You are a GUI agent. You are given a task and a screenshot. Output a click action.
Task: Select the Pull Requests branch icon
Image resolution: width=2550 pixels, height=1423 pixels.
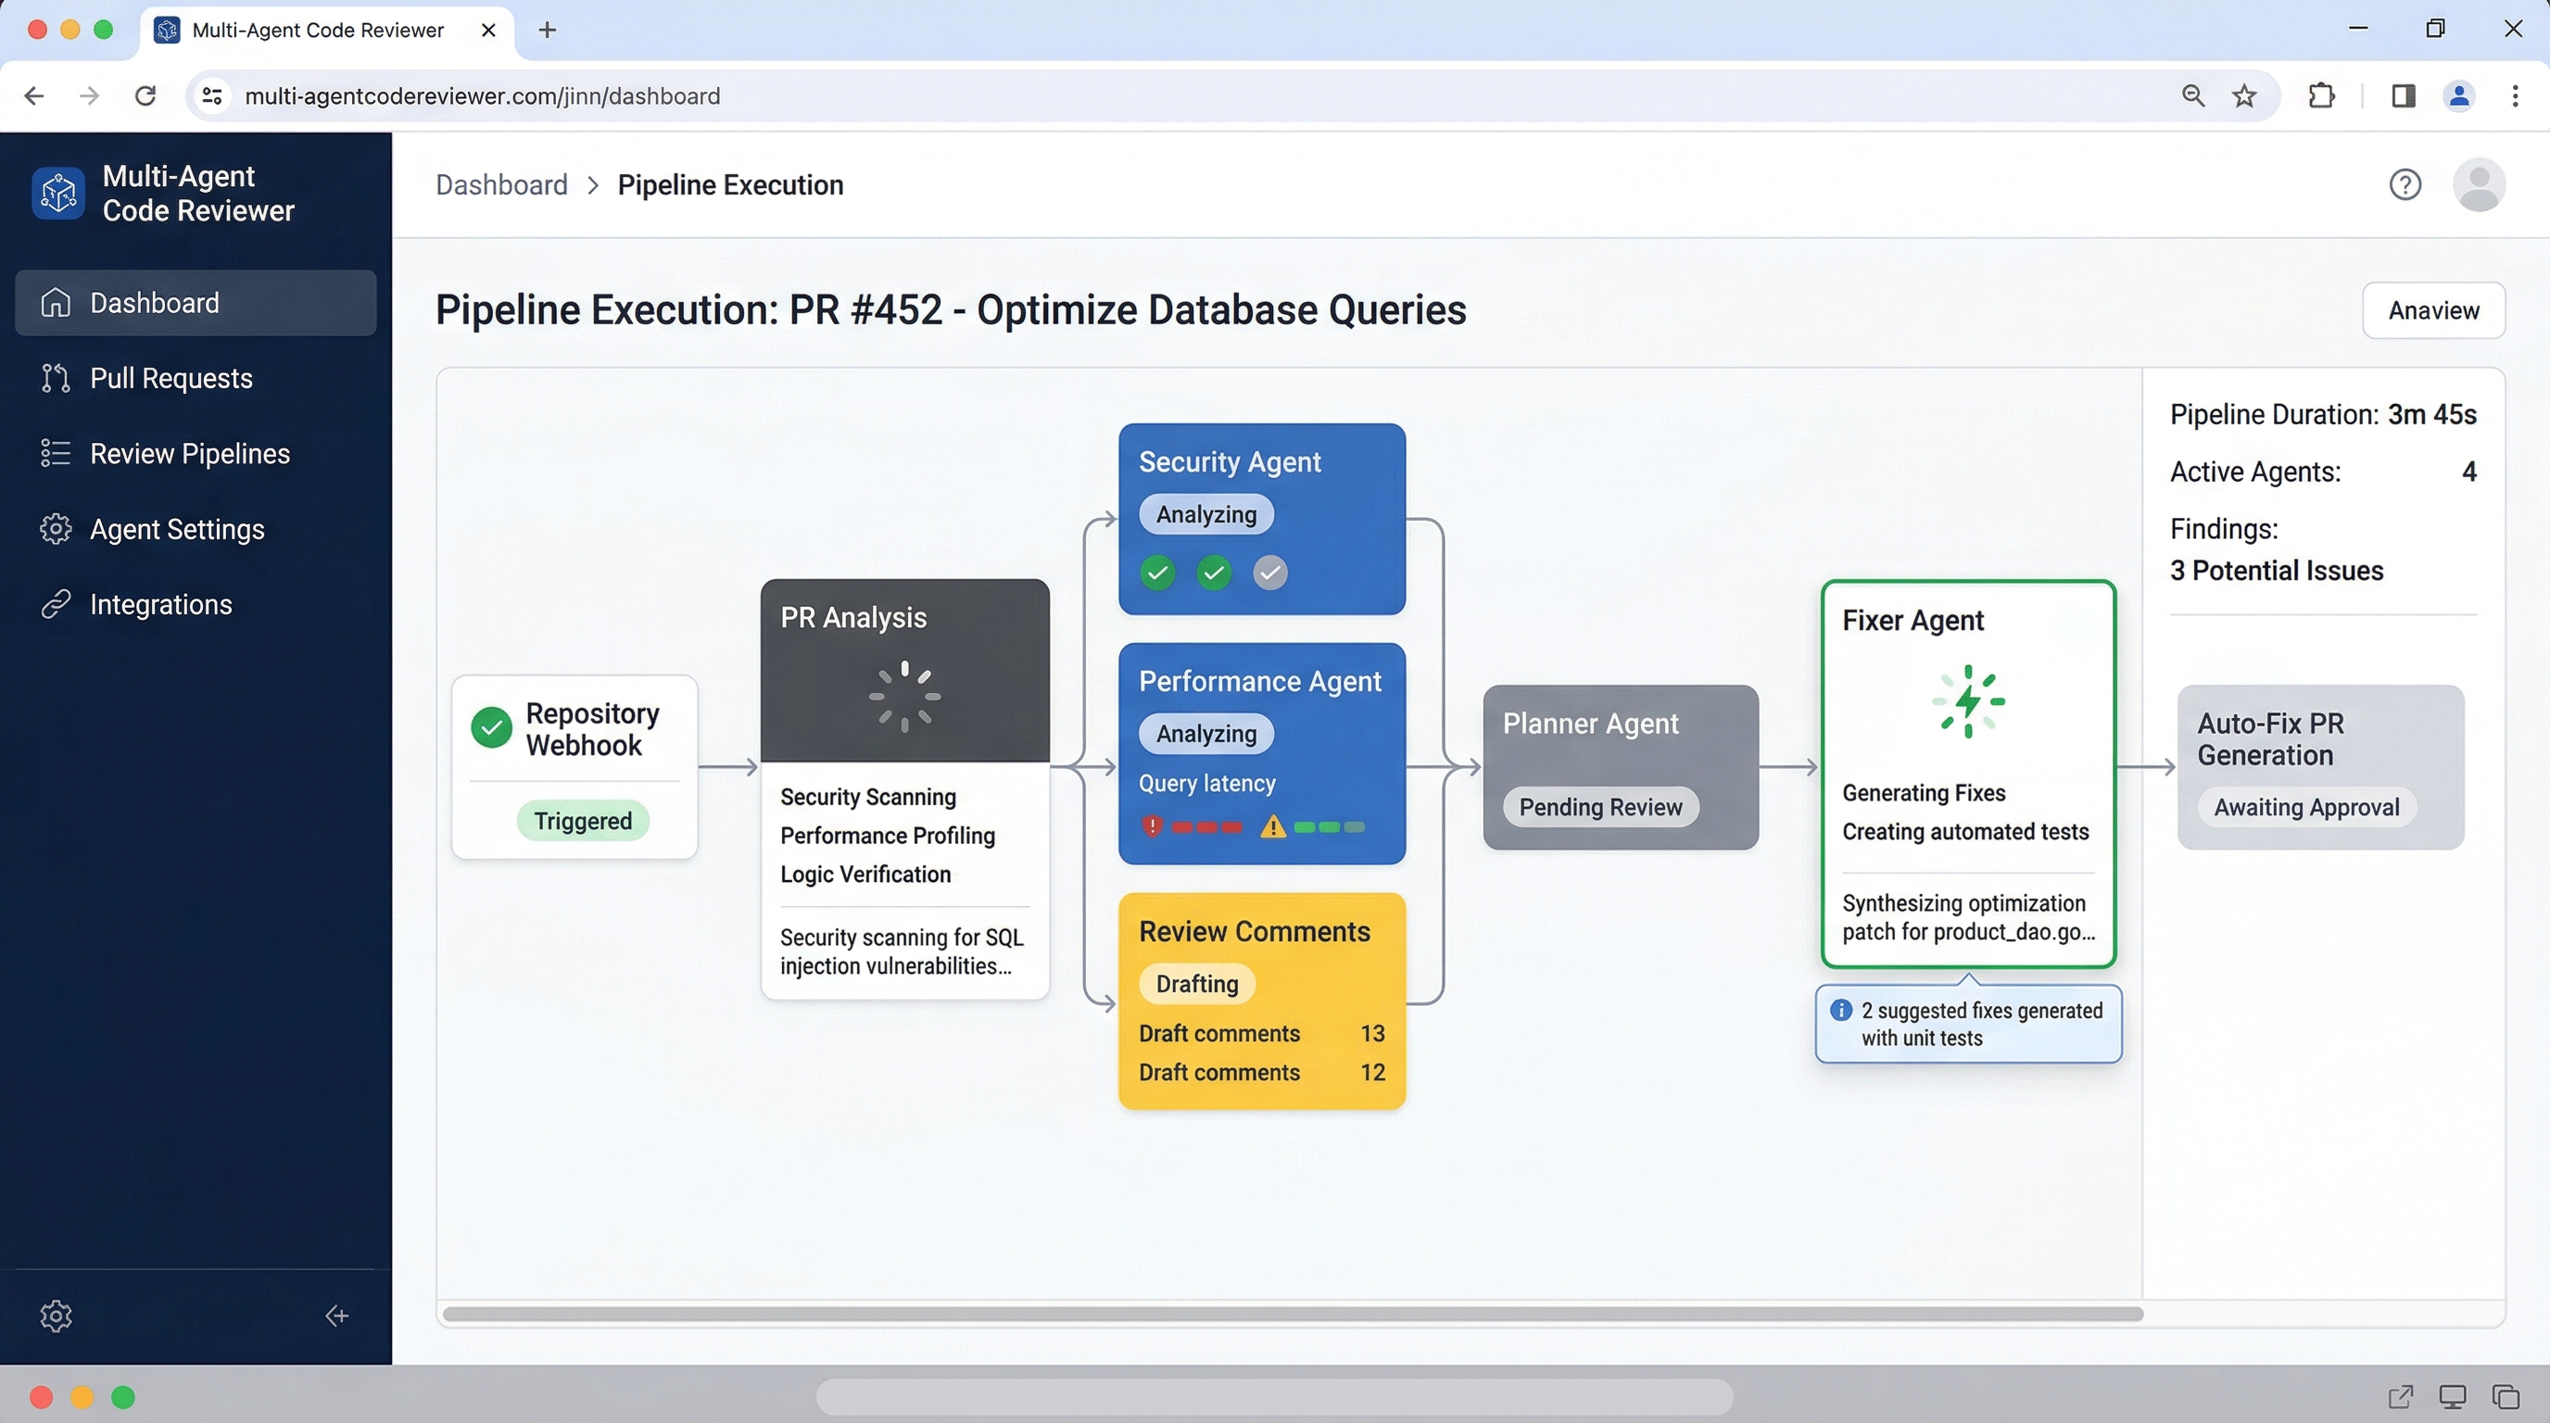[57, 378]
